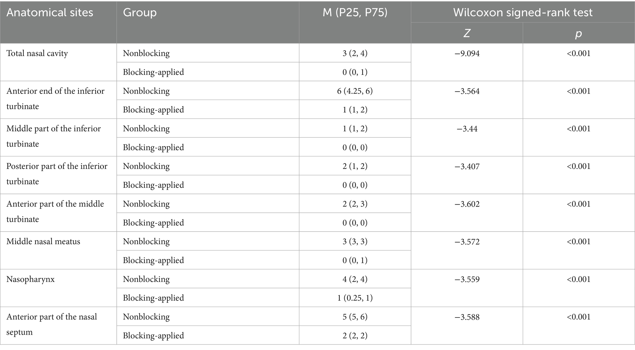The width and height of the screenshot is (635, 350).
Task: Click the 'Group' column header
Action: pos(140,13)
